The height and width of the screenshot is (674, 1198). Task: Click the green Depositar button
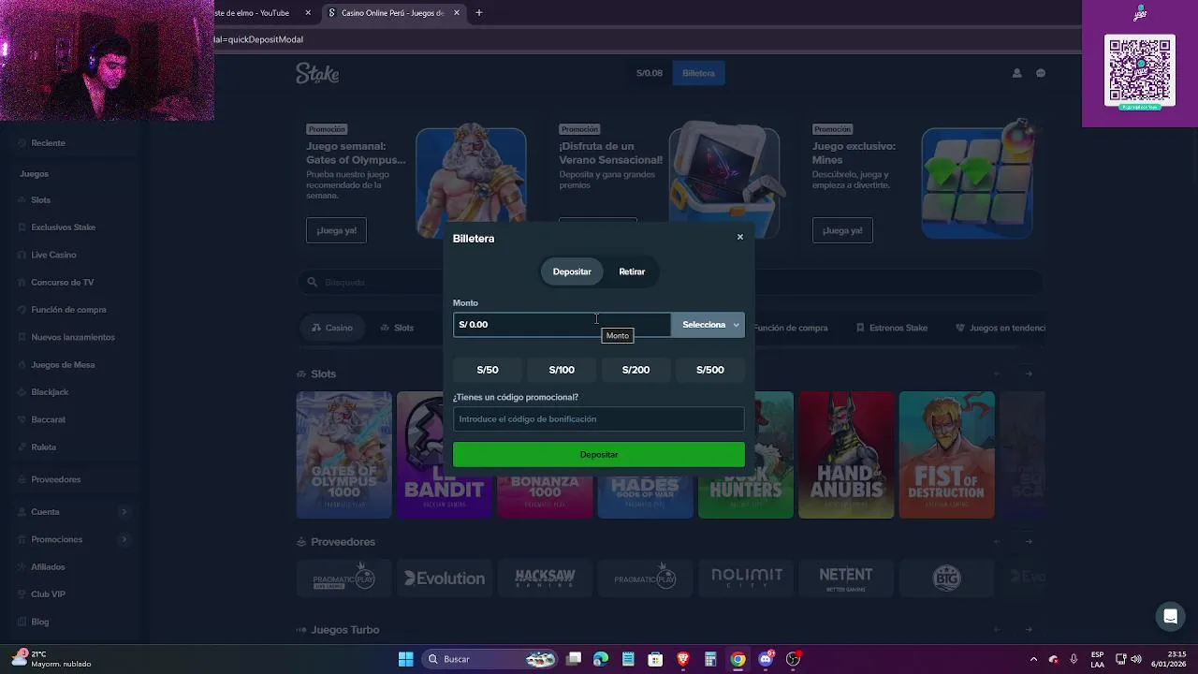pyautogui.click(x=599, y=454)
